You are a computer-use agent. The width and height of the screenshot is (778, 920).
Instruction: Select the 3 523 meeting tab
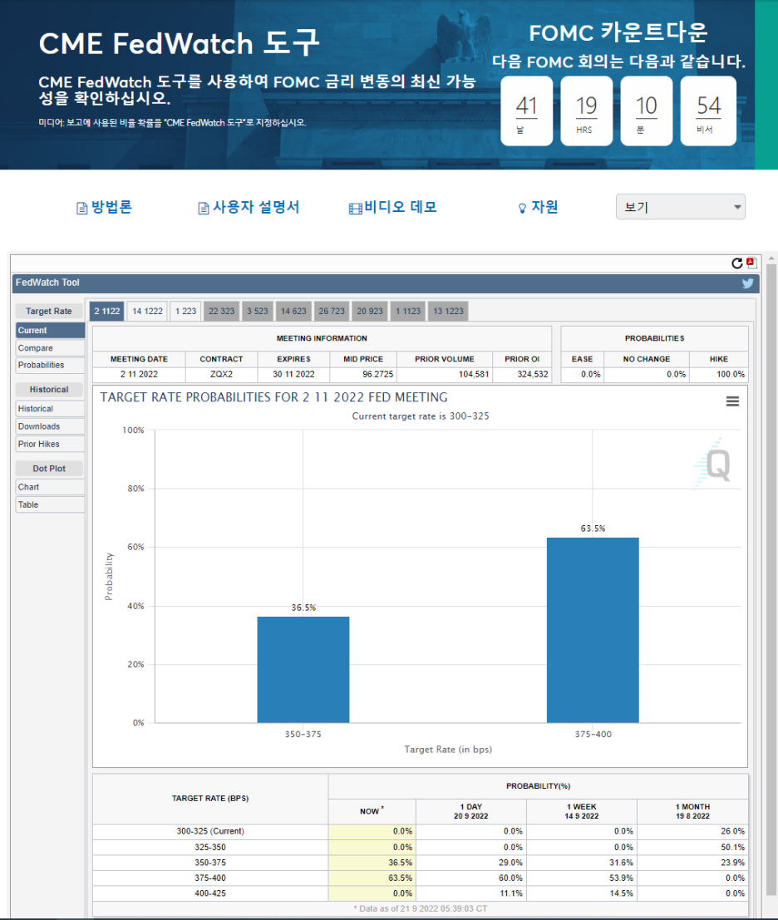[257, 311]
